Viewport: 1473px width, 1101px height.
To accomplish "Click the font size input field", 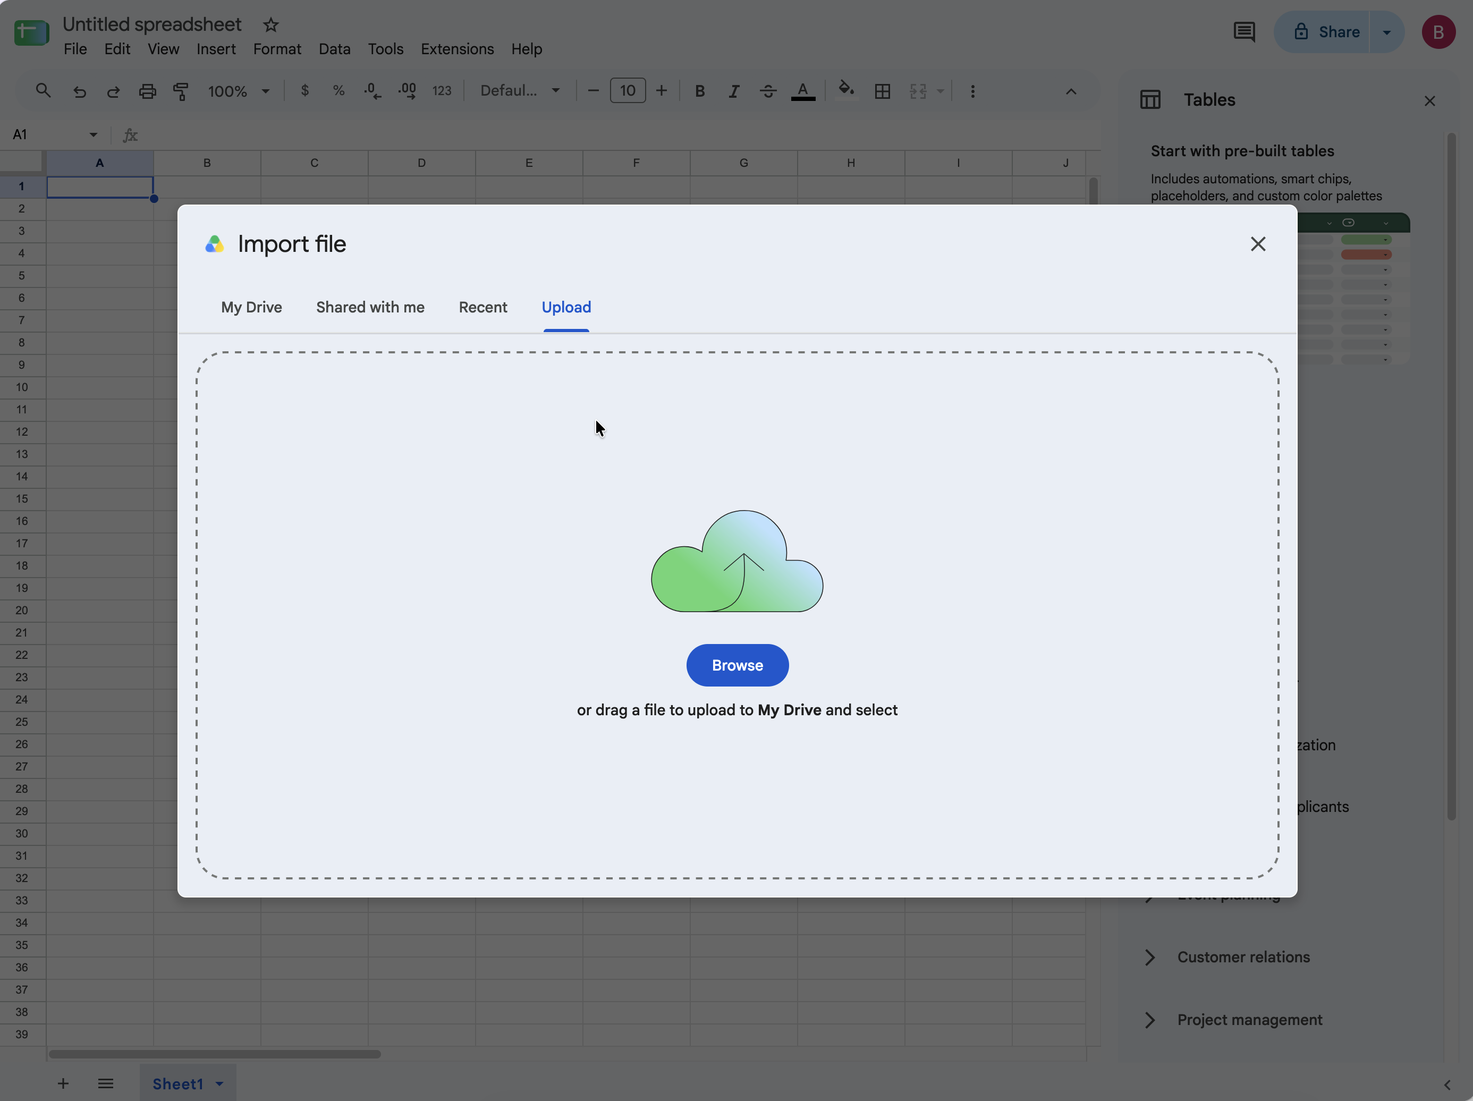I will point(627,90).
